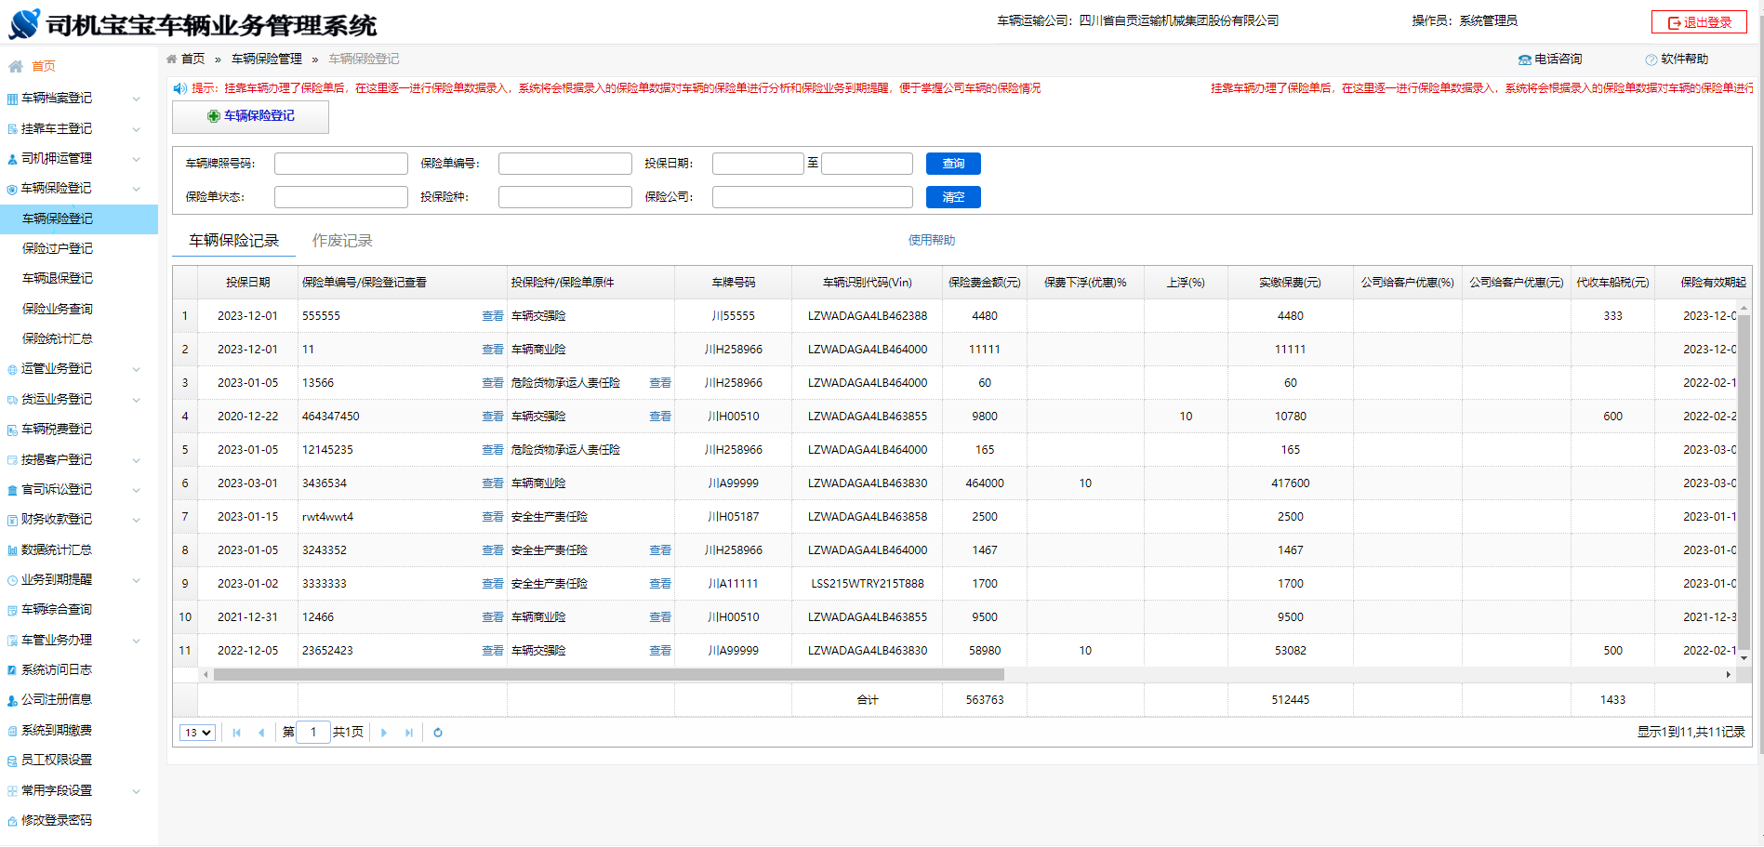The height and width of the screenshot is (847, 1764).
Task: Click the 投保险种 input field
Action: (x=565, y=197)
